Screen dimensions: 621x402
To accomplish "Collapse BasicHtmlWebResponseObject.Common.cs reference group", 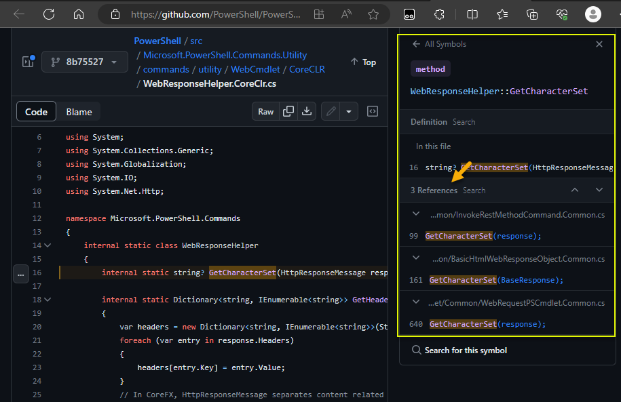I will (x=416, y=258).
